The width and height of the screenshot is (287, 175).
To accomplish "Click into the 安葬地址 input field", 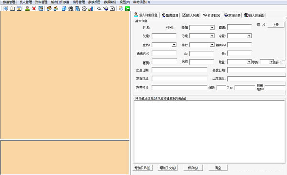I will point(179,87).
